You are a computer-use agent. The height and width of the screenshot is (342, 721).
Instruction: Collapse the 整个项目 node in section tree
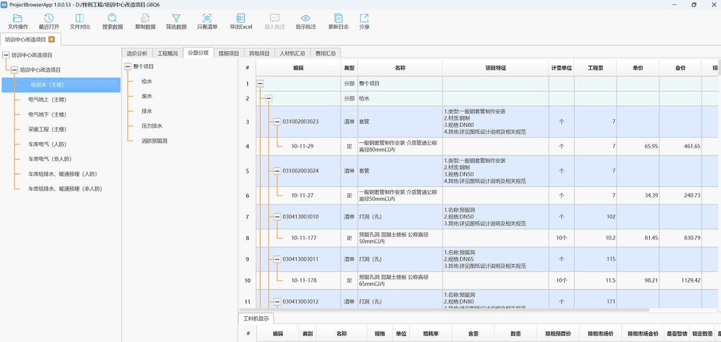127,66
